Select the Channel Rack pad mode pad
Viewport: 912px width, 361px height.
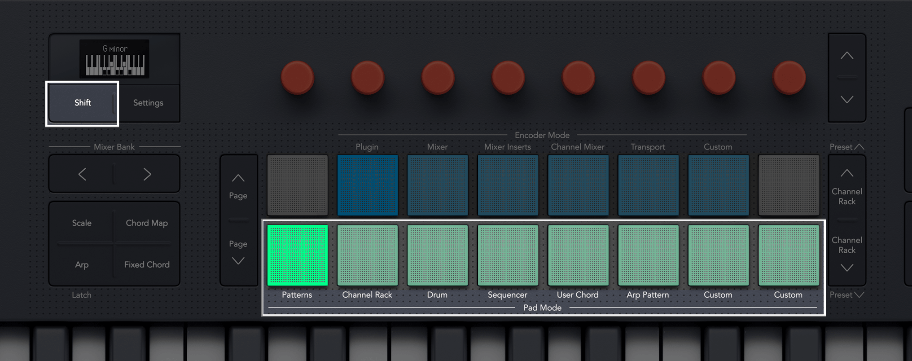click(x=368, y=255)
